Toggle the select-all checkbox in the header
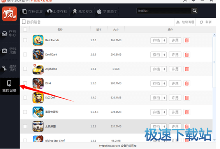 pyautogui.click(x=25, y=30)
